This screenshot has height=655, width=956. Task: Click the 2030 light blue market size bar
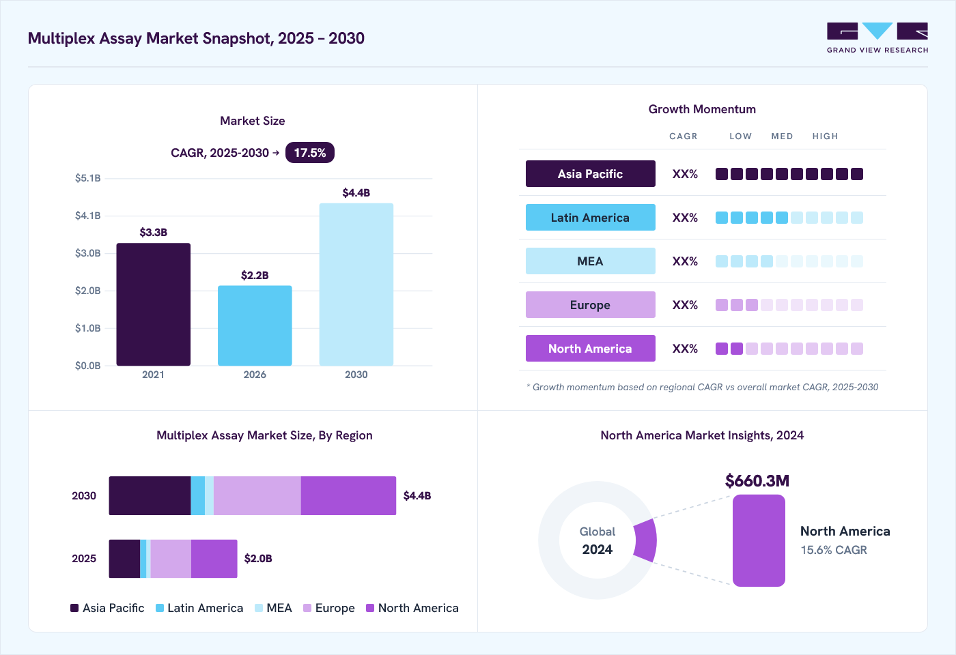(x=356, y=285)
